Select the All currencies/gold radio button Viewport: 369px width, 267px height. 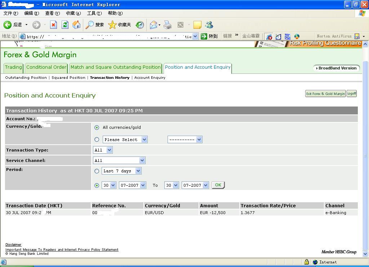point(97,127)
